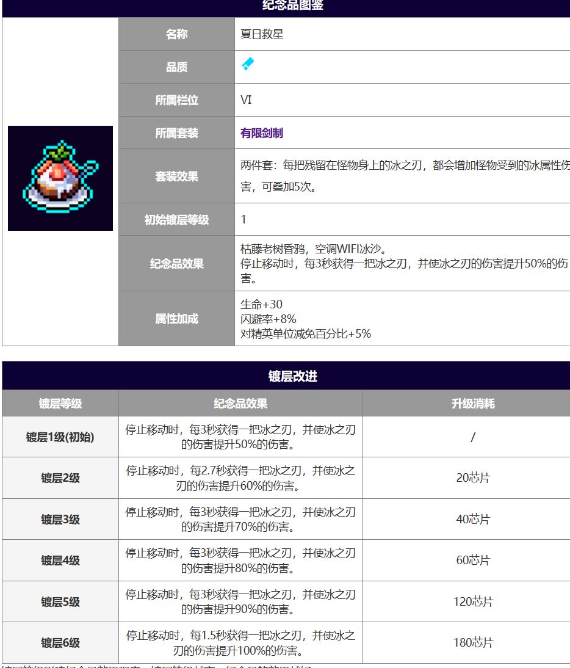Select the level 4 effect with 80% damage
This screenshot has width=570, height=668.
[240, 561]
